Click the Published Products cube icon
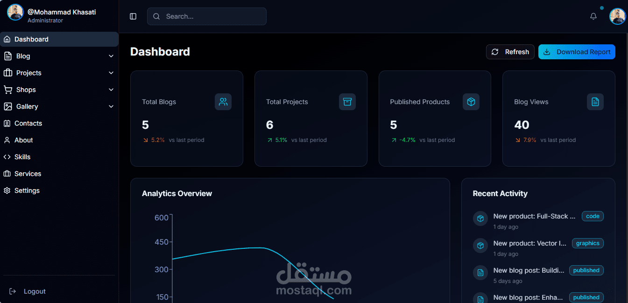628x303 pixels. coord(471,102)
